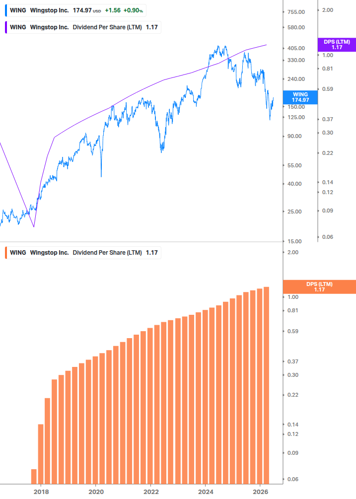This screenshot has height=499, width=356.
Task: Click the 2018 label on time axis
Action: pyautogui.click(x=41, y=492)
